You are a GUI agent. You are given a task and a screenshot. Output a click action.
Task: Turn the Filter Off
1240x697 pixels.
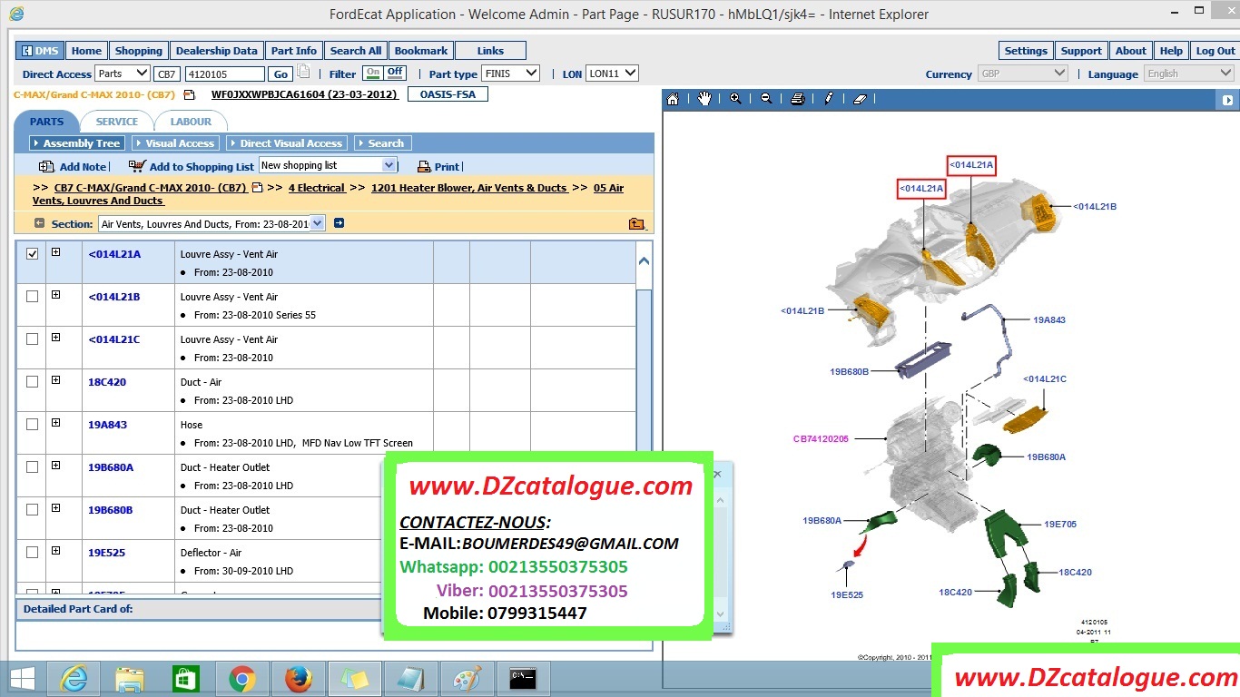click(x=395, y=73)
